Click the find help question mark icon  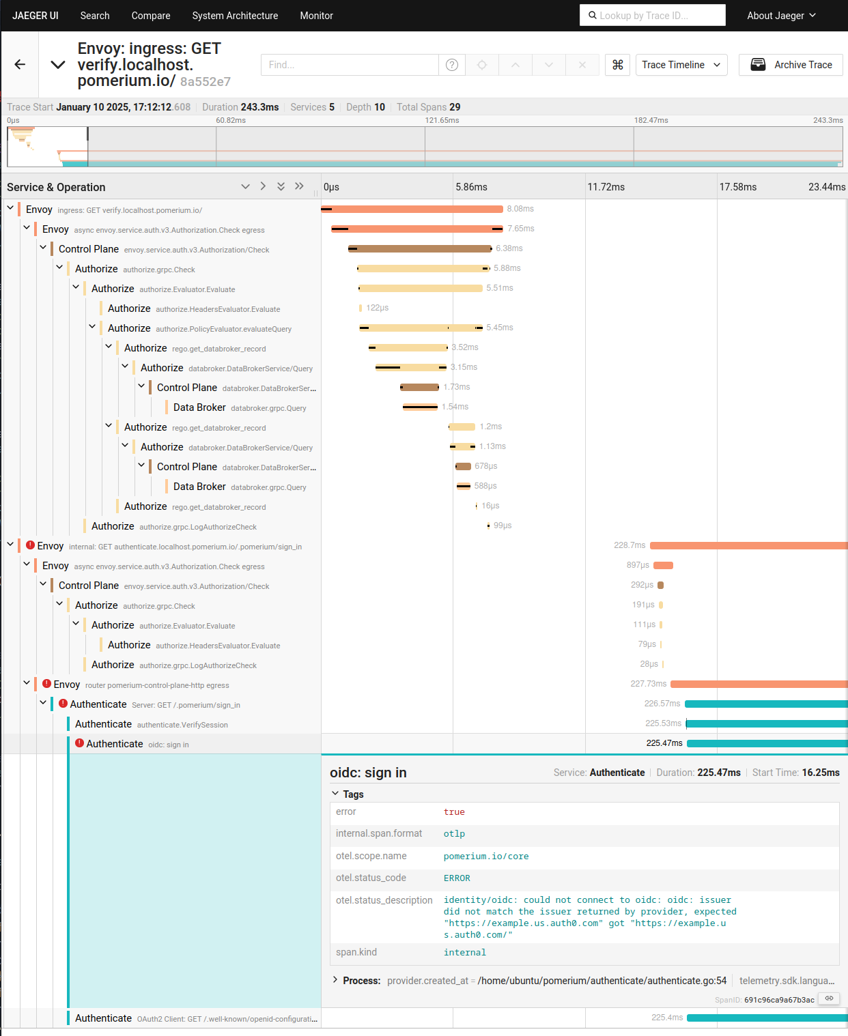coord(451,65)
